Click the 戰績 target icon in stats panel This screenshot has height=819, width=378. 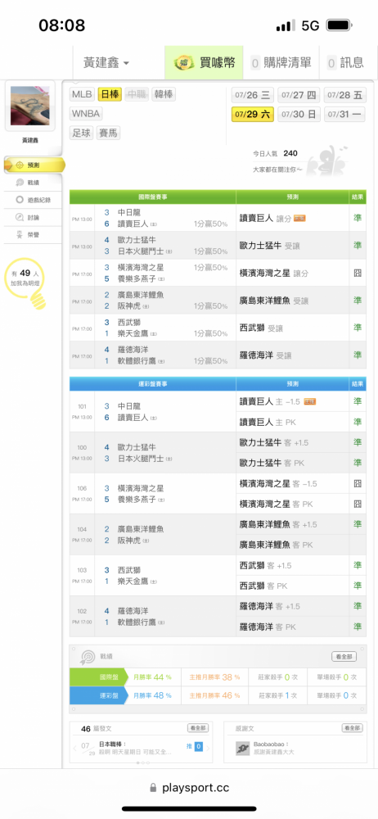click(87, 657)
